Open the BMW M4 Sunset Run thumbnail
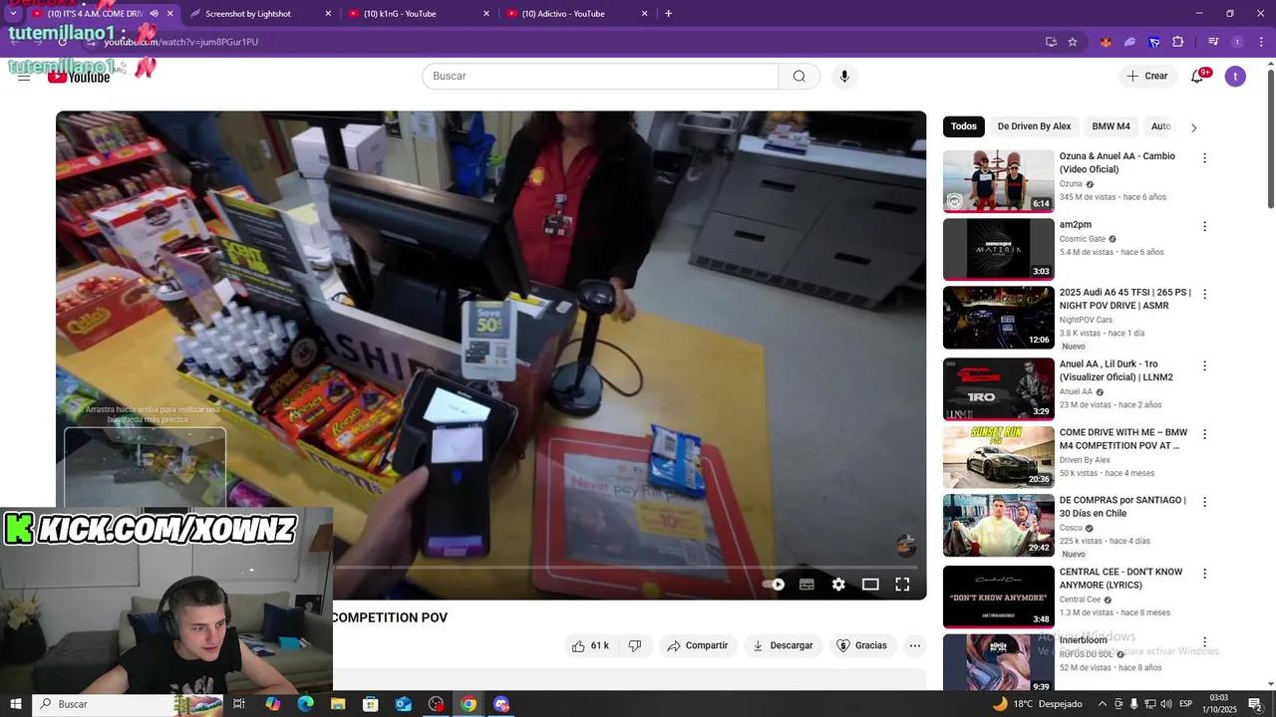The width and height of the screenshot is (1276, 717). (998, 457)
